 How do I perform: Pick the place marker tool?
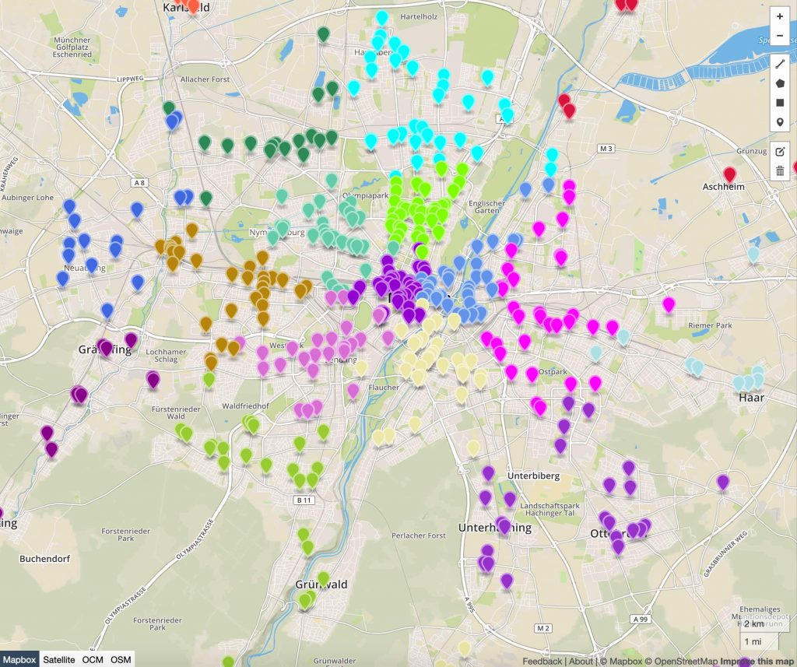(x=780, y=123)
